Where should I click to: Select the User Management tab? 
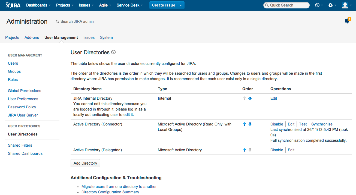pos(61,37)
